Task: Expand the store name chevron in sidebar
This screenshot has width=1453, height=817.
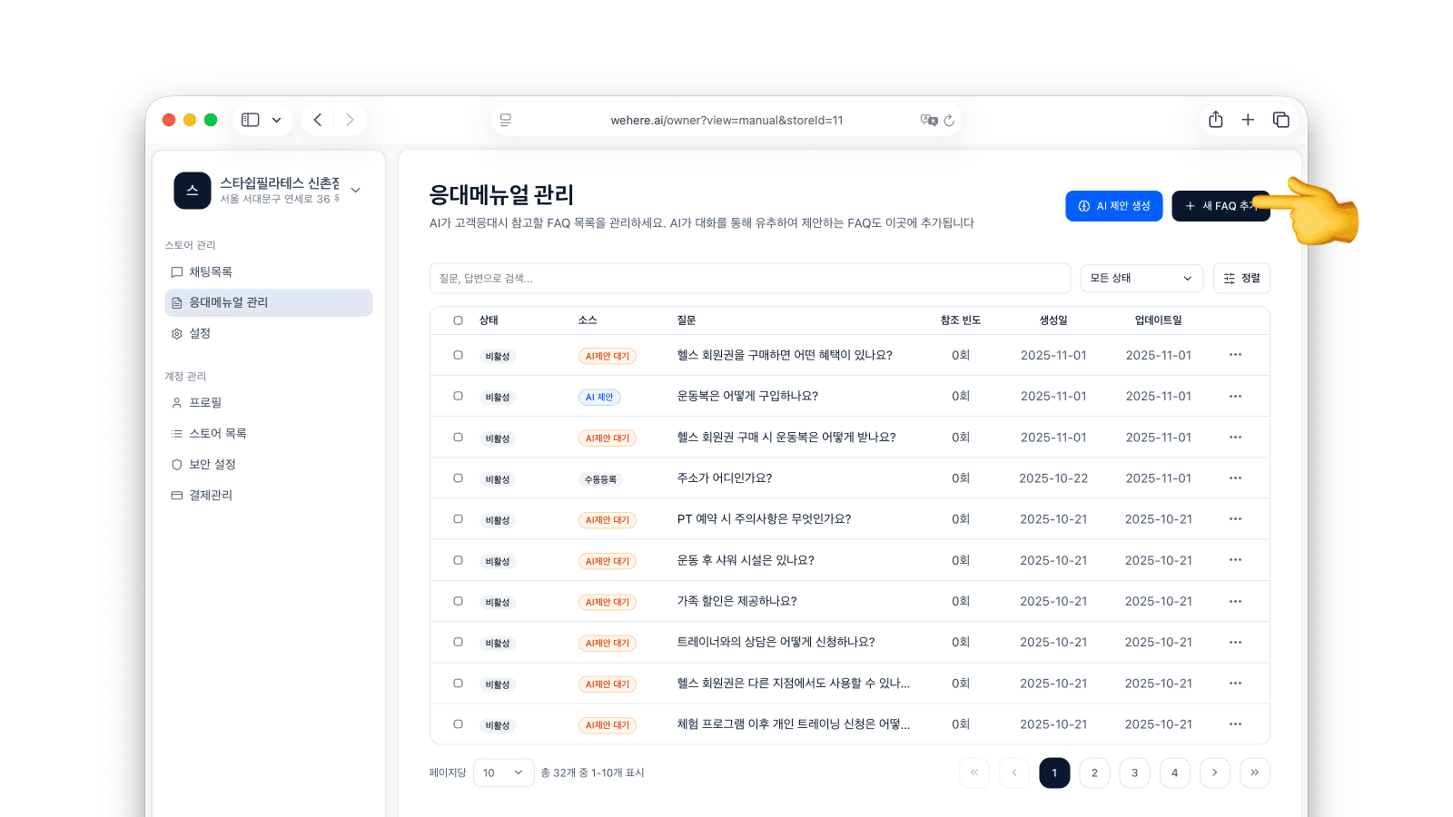Action: 355,191
